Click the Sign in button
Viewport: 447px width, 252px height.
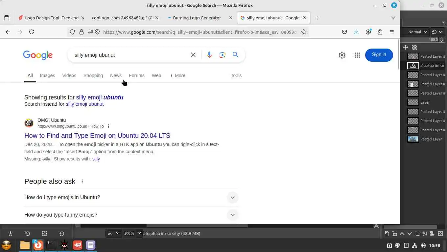coord(379,55)
